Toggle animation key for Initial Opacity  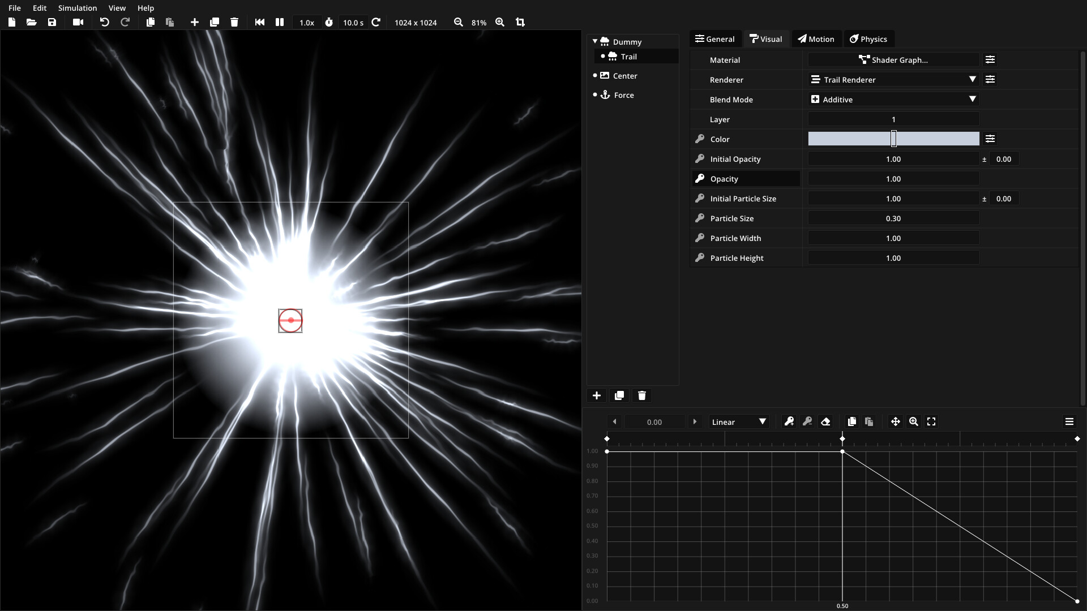[x=700, y=159]
